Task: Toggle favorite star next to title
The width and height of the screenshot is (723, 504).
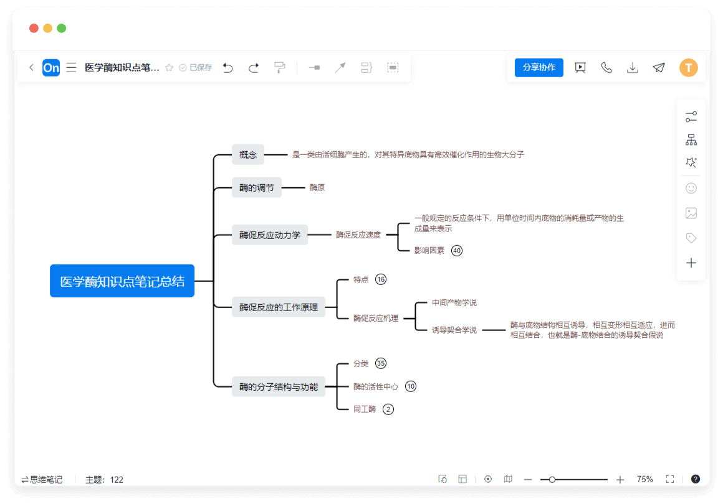Action: click(x=169, y=68)
